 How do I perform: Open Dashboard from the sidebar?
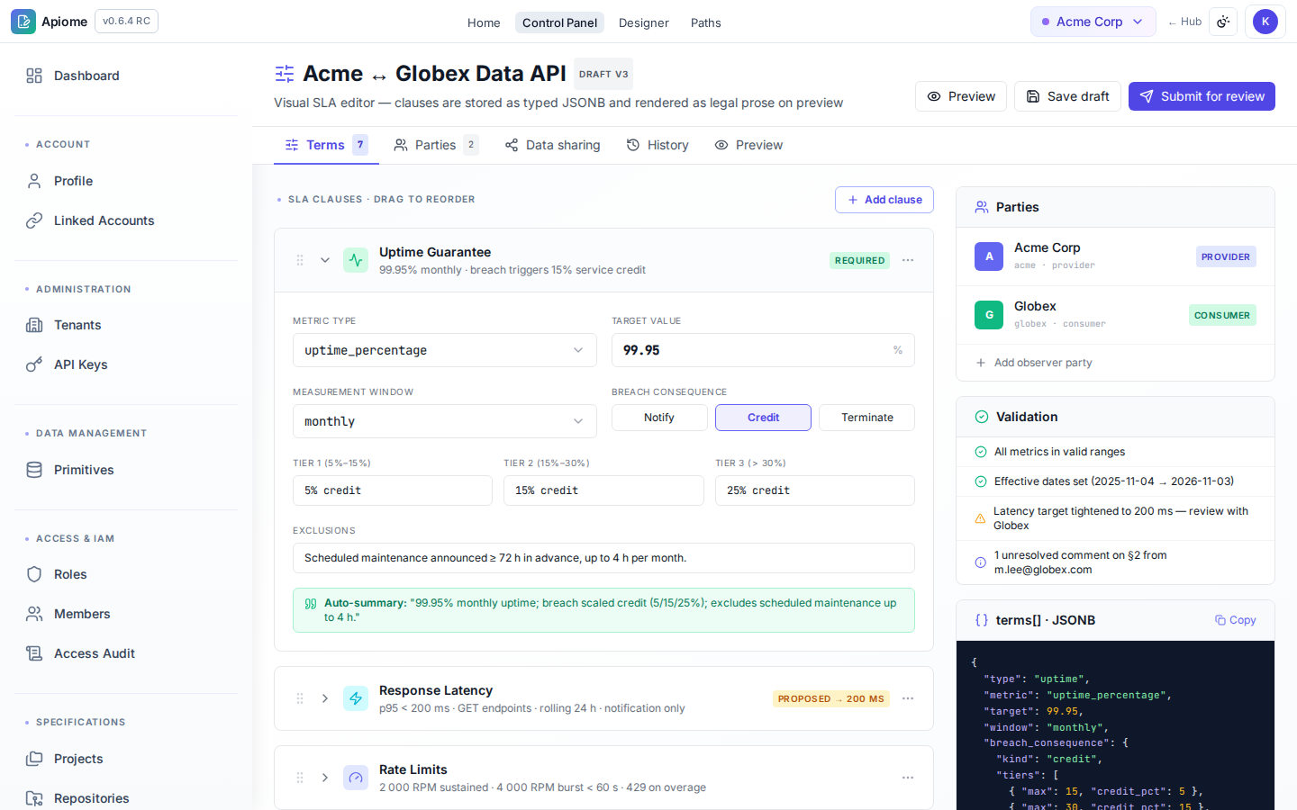pyautogui.click(x=126, y=76)
